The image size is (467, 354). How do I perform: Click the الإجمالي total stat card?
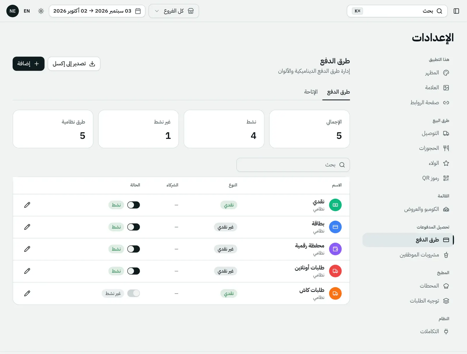coord(309,129)
